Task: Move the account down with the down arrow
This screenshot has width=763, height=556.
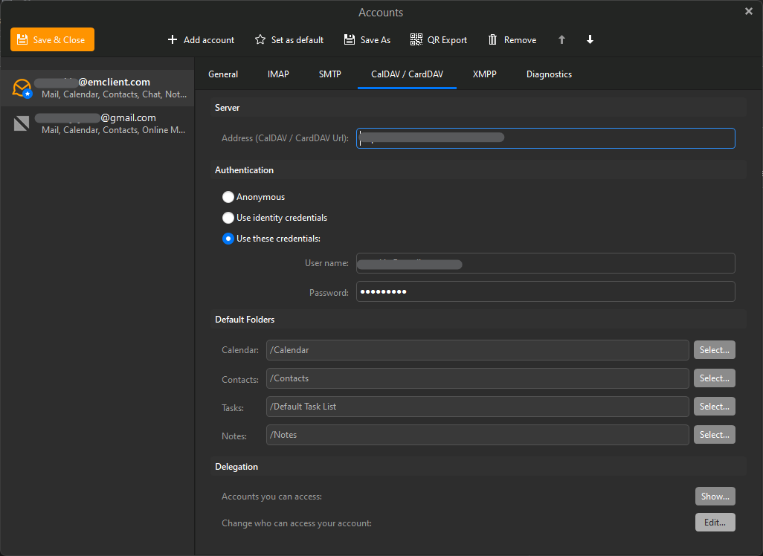Action: pos(590,39)
